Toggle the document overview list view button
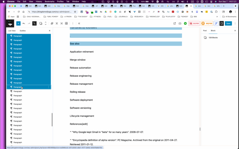Screen dimensions: 239x149 point(34,24)
